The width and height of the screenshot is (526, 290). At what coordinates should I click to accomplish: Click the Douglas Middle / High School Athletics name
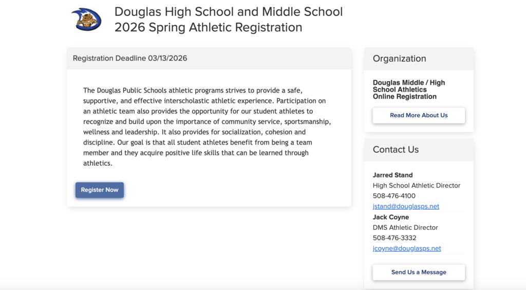409,89
